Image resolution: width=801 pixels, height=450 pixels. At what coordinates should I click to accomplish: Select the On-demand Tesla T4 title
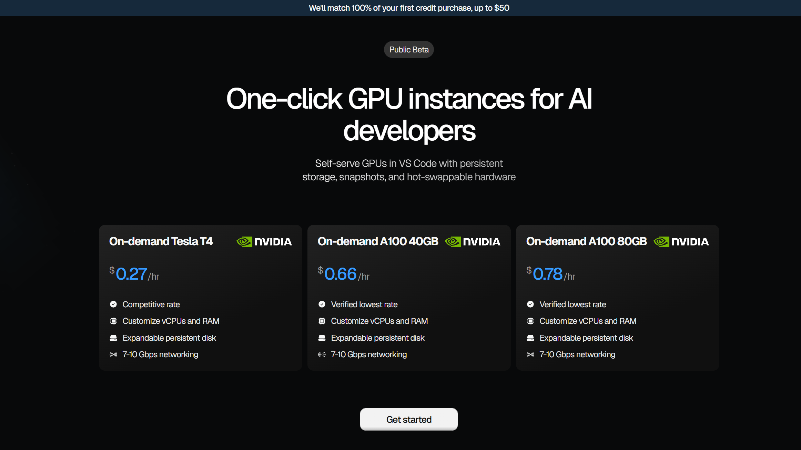point(161,241)
